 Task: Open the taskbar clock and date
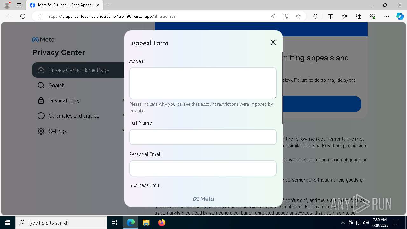pos(380,223)
